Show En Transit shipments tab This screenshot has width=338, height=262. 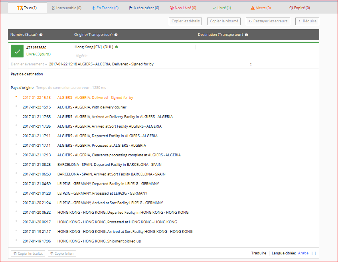tap(105, 8)
